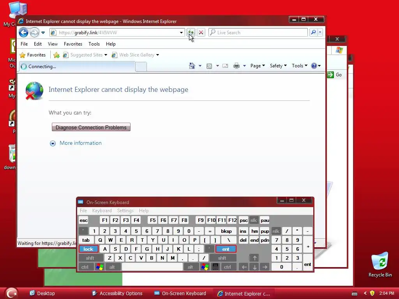Screen dimensions: 399x299
Task: Click the red-outlined ent key on On-Screen Keyboard
Action: [226, 249]
